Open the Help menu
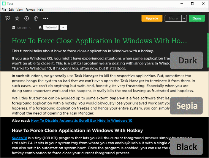 pyautogui.click(x=40, y=10)
